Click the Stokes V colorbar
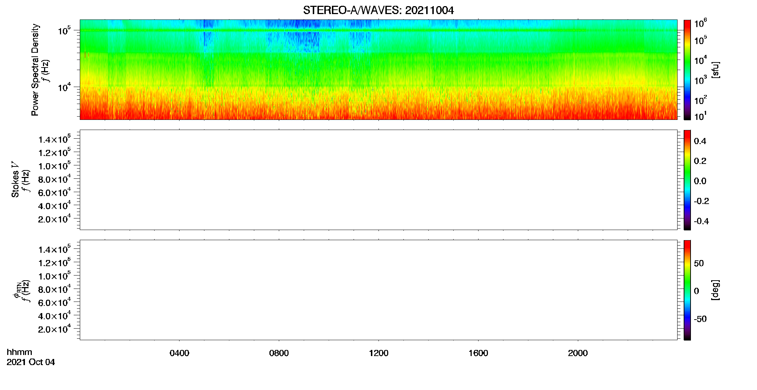Screen dimensions: 757x390 click(687, 180)
